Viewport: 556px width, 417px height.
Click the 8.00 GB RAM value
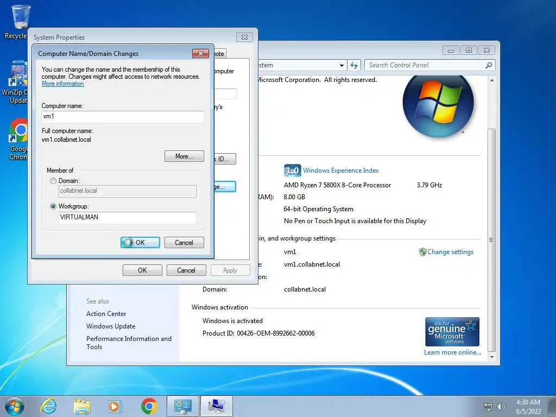pos(294,197)
